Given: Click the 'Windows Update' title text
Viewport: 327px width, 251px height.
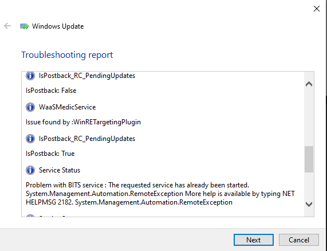Looking at the screenshot, I should pyautogui.click(x=58, y=26).
